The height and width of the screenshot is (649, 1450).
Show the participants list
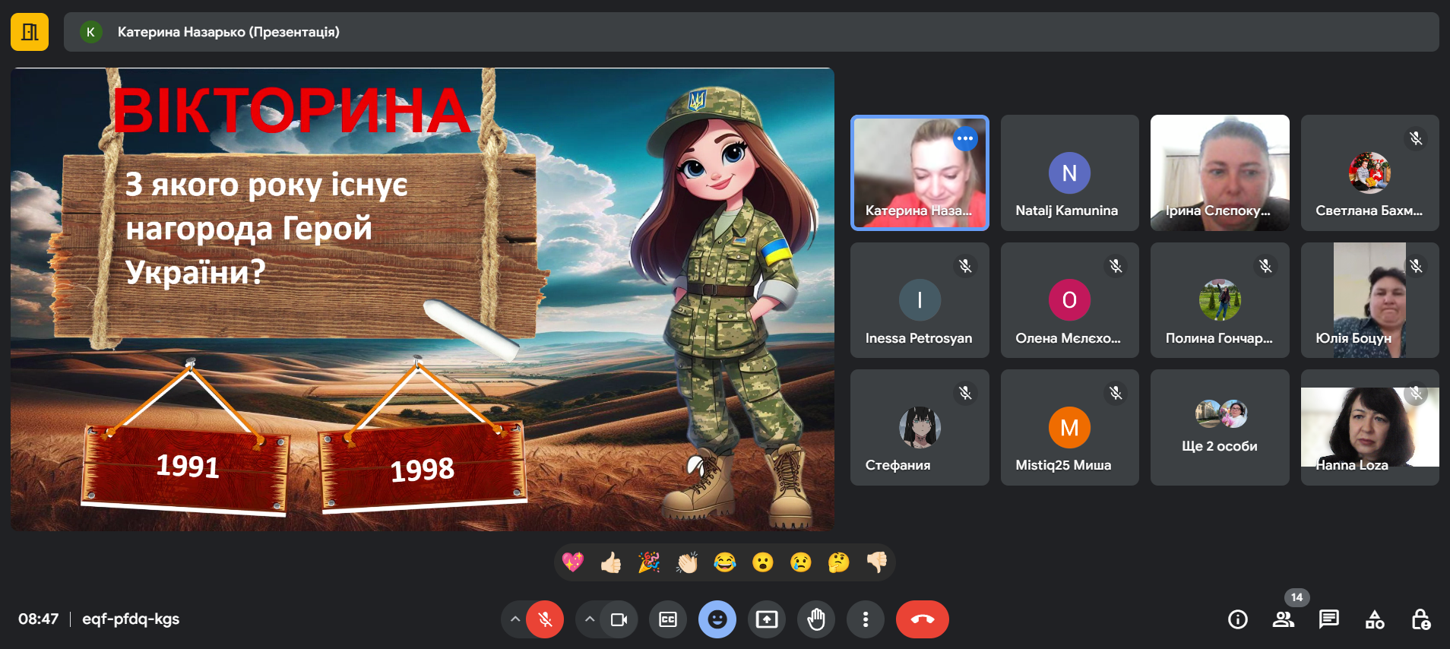[1283, 619]
